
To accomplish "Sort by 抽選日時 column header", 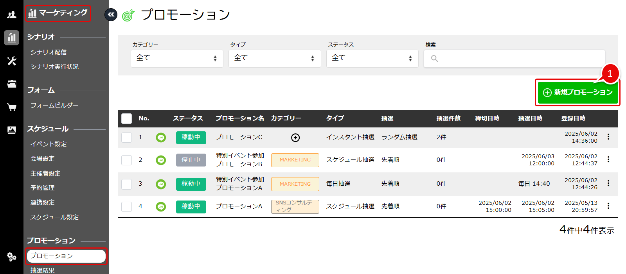I will 530,118.
